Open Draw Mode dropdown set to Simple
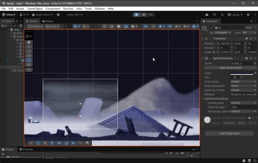This screenshot has height=163, width=258. [x=243, y=82]
